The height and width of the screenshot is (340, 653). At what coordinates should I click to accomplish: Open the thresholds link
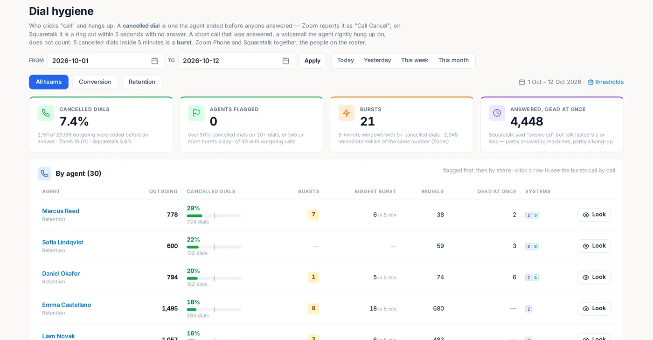(609, 82)
